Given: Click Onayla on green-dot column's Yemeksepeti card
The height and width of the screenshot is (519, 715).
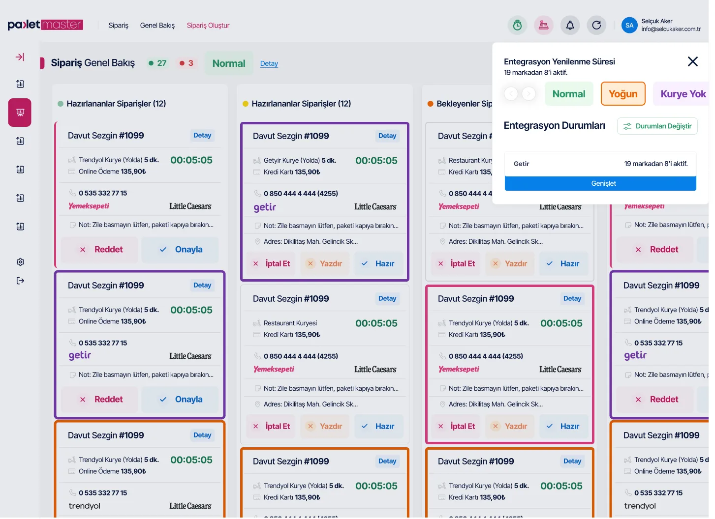Looking at the screenshot, I should [x=181, y=250].
